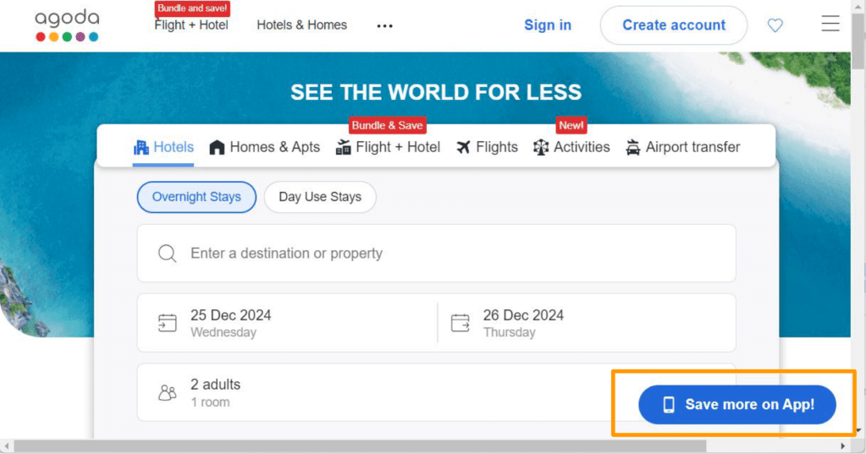The width and height of the screenshot is (866, 454).
Task: Click the guests people icon
Action: tap(168, 392)
